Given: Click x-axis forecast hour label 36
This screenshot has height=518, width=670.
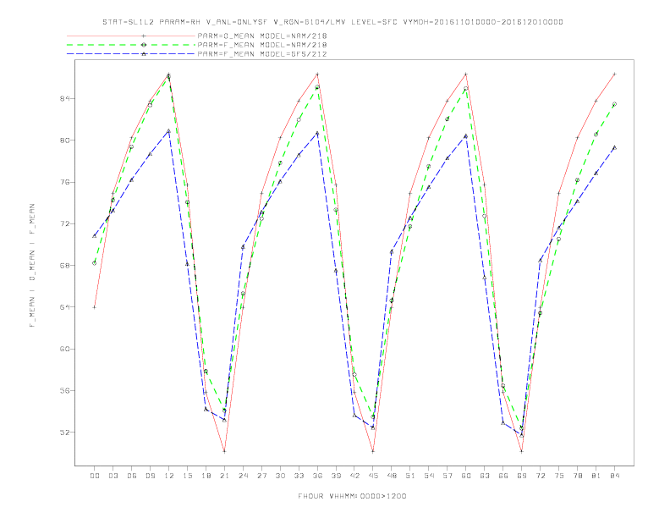Looking at the screenshot, I should (x=317, y=476).
